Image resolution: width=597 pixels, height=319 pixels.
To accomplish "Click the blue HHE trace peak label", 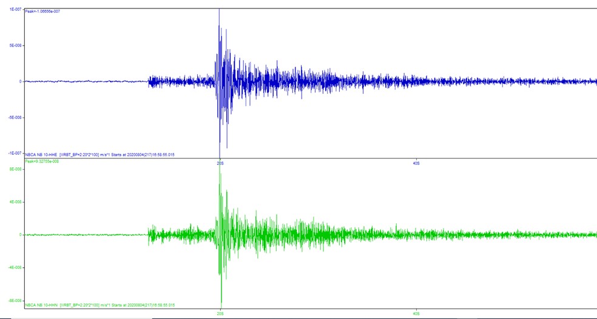I will (42, 11).
